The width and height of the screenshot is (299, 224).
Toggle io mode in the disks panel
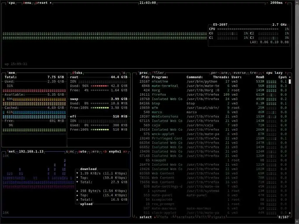point(124,73)
